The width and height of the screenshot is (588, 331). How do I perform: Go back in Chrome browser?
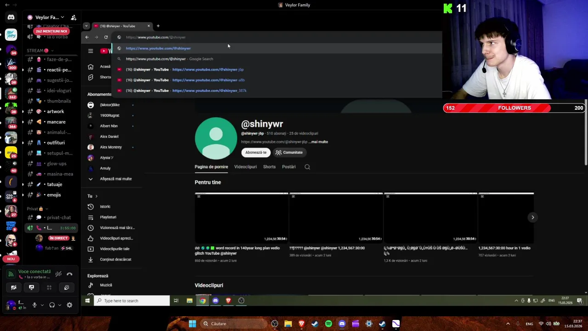pyautogui.click(x=87, y=37)
